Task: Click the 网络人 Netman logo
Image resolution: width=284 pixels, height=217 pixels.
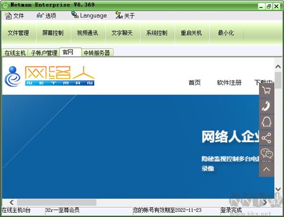Action: pyautogui.click(x=49, y=76)
